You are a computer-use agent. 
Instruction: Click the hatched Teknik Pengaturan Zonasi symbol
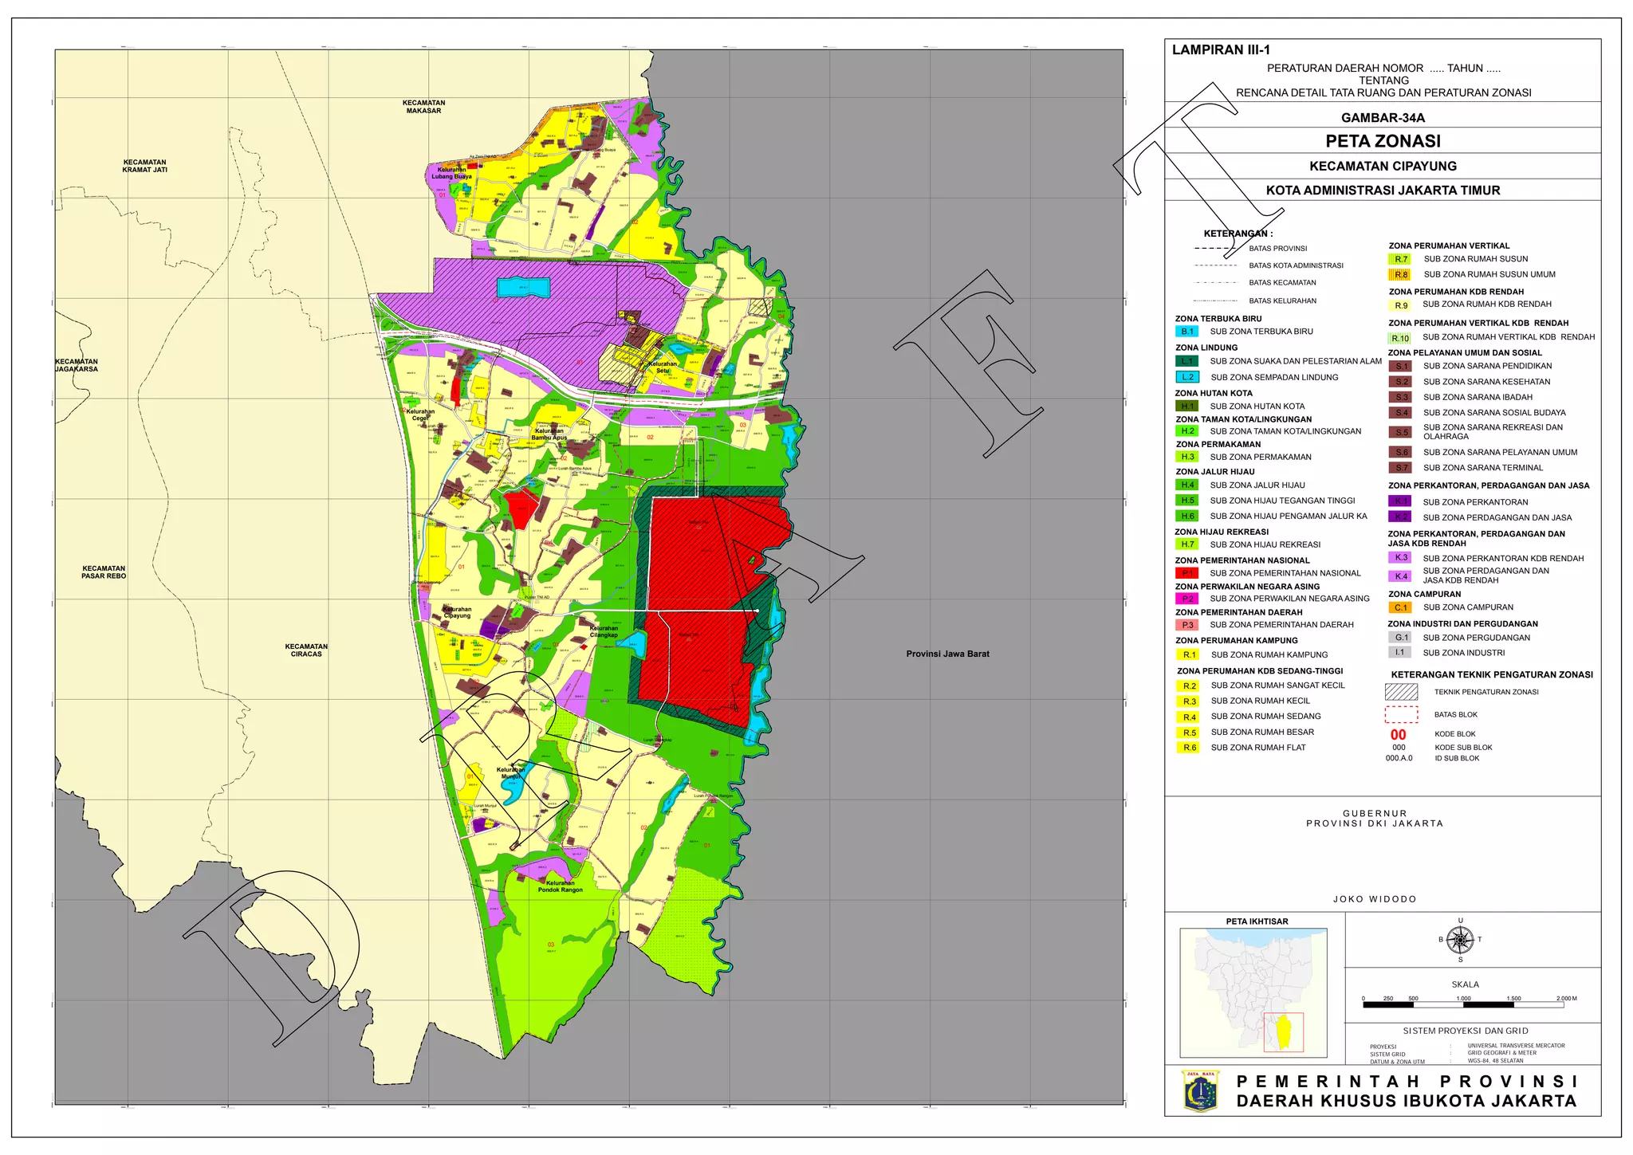[1401, 692]
